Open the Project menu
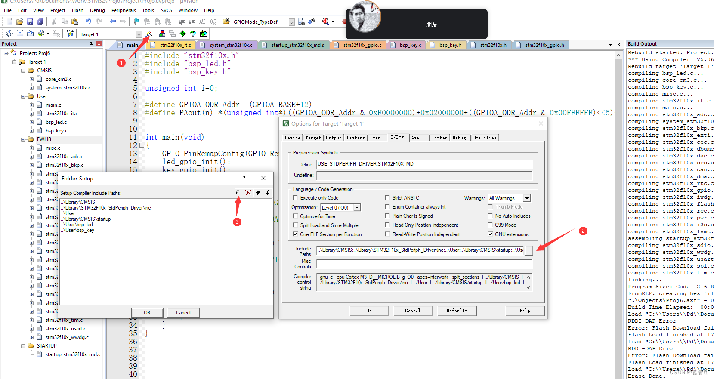This screenshot has height=379, width=714. coord(58,10)
